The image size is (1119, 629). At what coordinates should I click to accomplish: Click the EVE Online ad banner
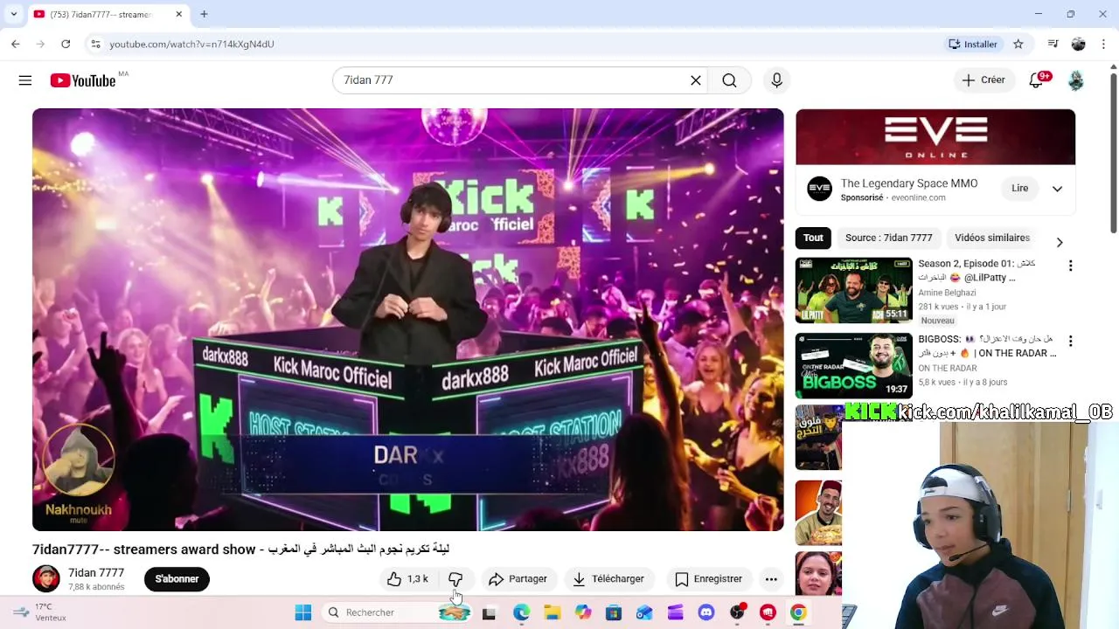click(x=935, y=136)
